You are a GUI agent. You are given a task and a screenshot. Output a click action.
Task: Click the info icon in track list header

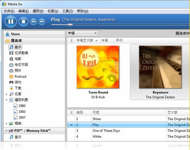tap(72, 112)
